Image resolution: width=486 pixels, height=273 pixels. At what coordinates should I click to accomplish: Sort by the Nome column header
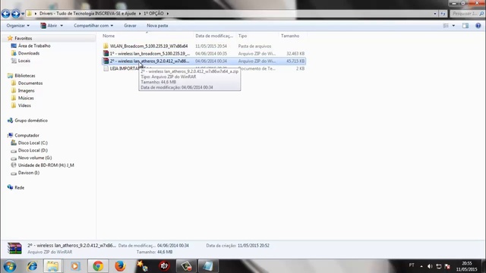[x=147, y=36]
